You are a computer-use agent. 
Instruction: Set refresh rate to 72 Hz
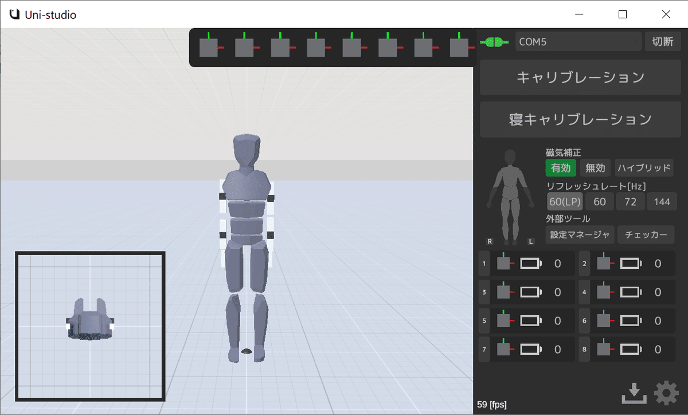[631, 202]
